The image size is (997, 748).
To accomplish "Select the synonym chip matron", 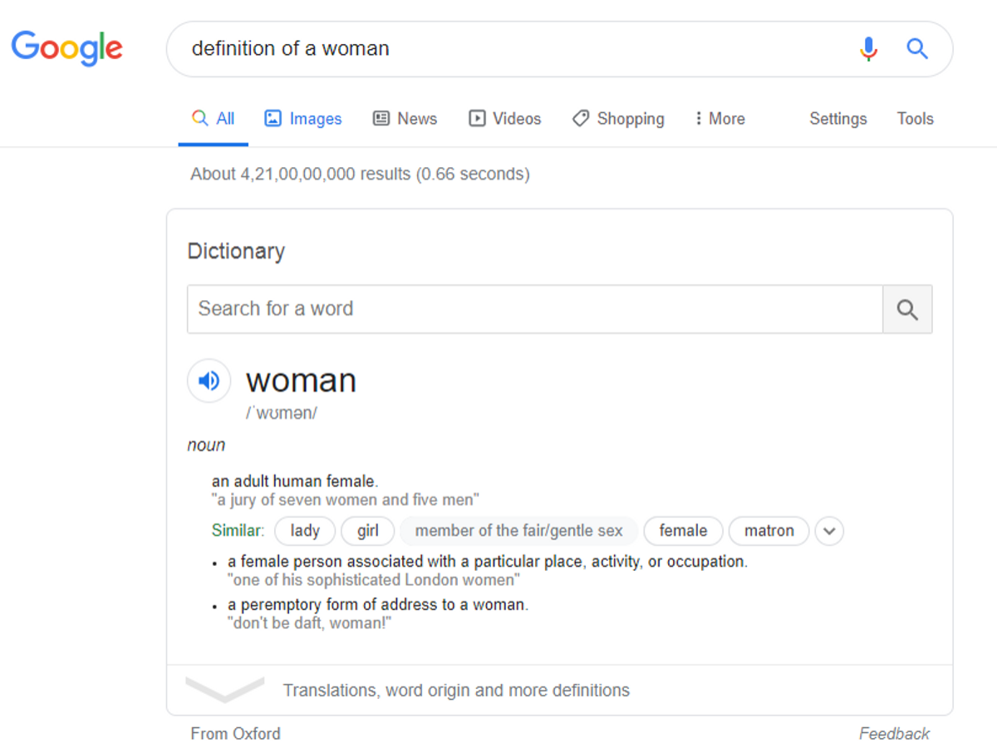I will pos(769,531).
